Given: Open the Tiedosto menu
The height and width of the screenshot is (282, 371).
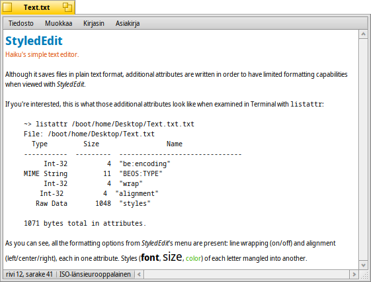Looking at the screenshot, I should [x=21, y=23].
